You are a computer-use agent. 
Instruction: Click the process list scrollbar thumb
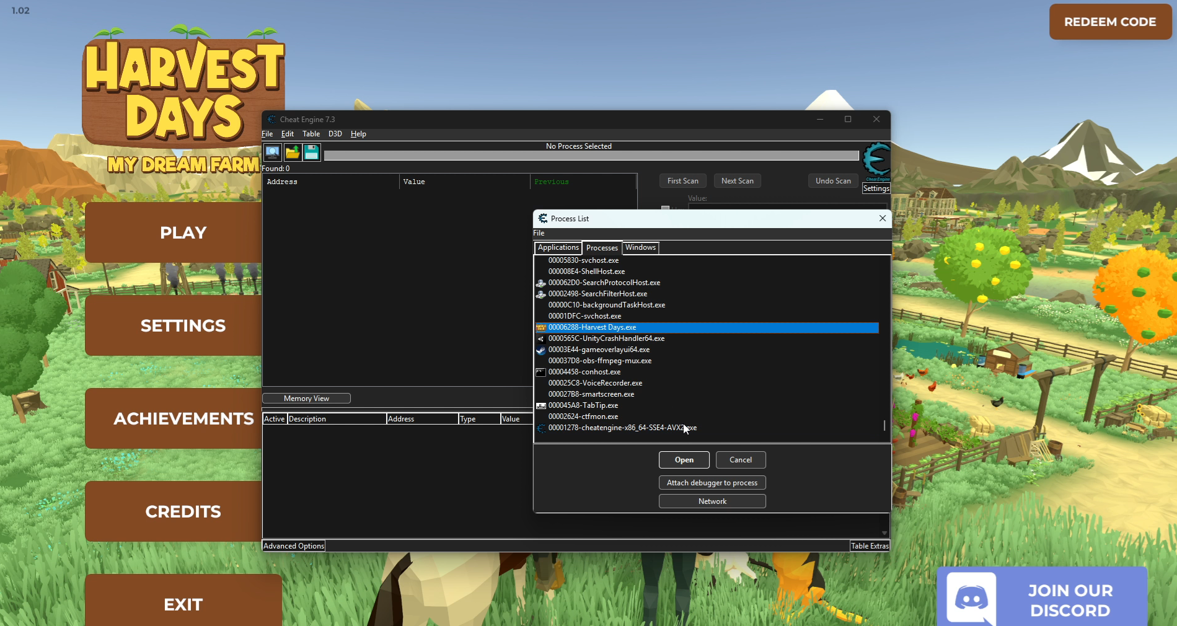(x=884, y=425)
